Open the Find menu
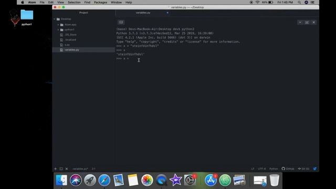This screenshot has height=189, width=336. pos(87,2)
